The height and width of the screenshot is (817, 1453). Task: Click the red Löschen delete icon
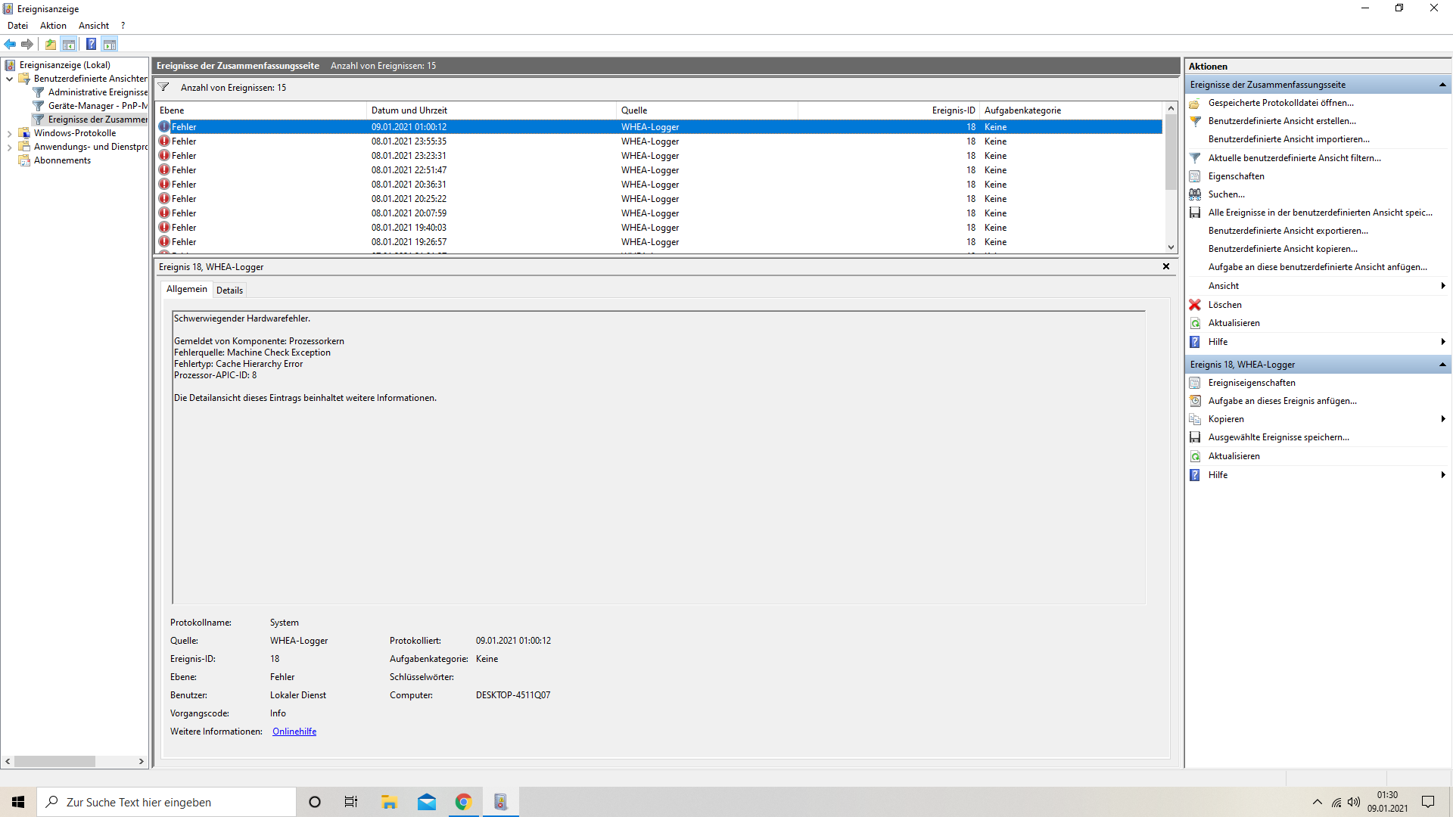(x=1195, y=305)
